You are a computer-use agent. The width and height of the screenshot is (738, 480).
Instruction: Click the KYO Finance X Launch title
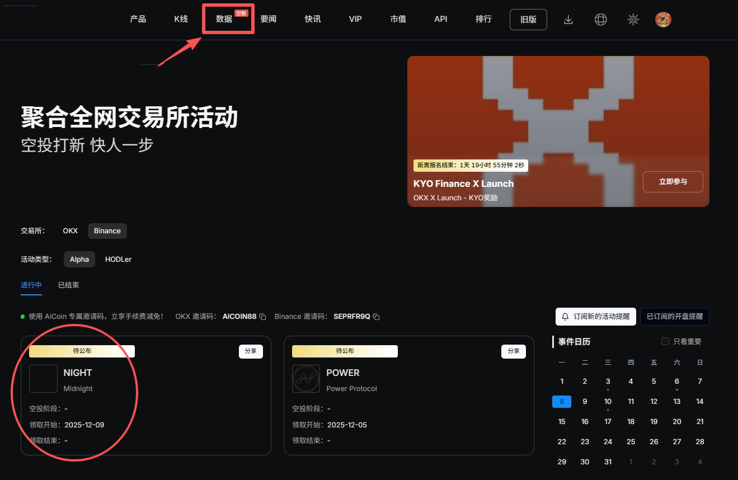point(463,183)
